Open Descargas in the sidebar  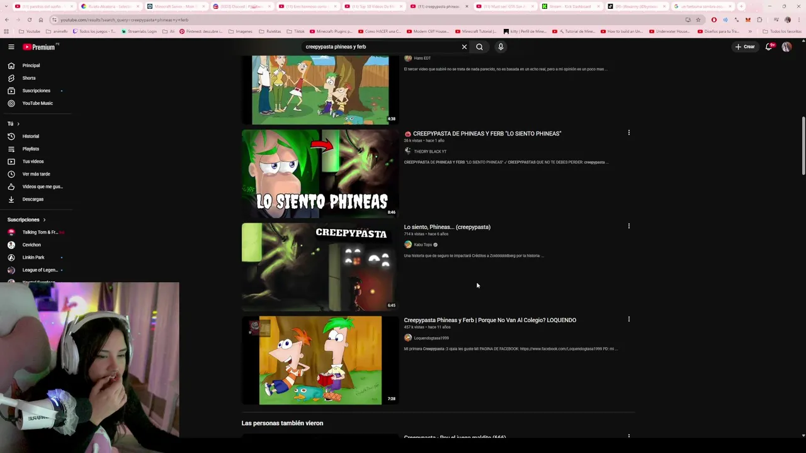33,199
